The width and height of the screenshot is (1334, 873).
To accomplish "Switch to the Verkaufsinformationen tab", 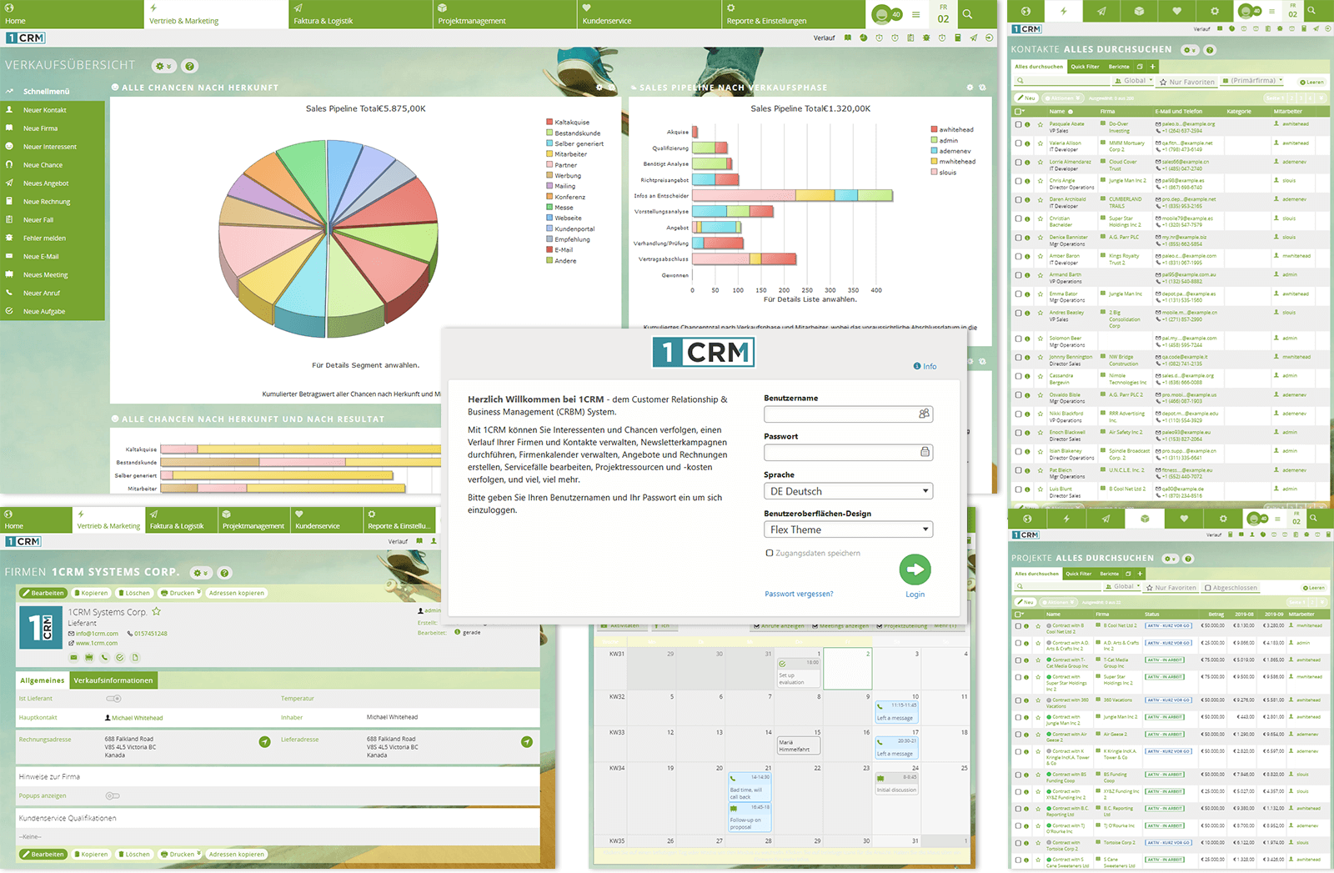I will [x=113, y=680].
